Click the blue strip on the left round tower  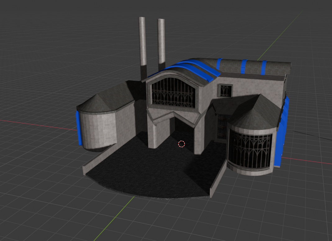point(79,128)
